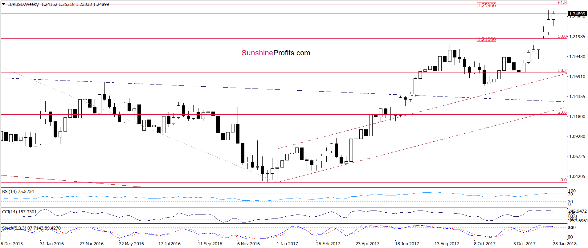Click the 1 Jan 2017 date label
The image size is (588, 248).
coord(287,244)
